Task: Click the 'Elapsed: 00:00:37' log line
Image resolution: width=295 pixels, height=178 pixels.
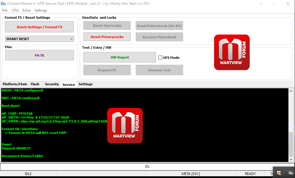Action: click(16, 148)
